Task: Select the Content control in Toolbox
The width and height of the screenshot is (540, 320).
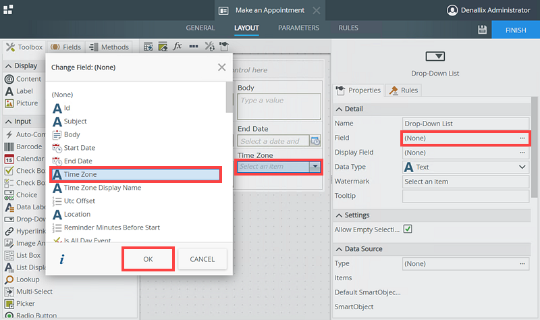Action: [23, 79]
